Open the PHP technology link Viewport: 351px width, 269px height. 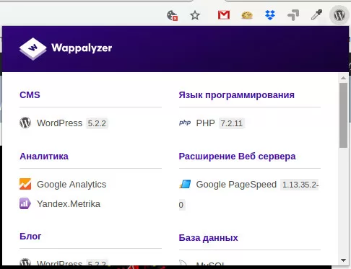tap(205, 123)
